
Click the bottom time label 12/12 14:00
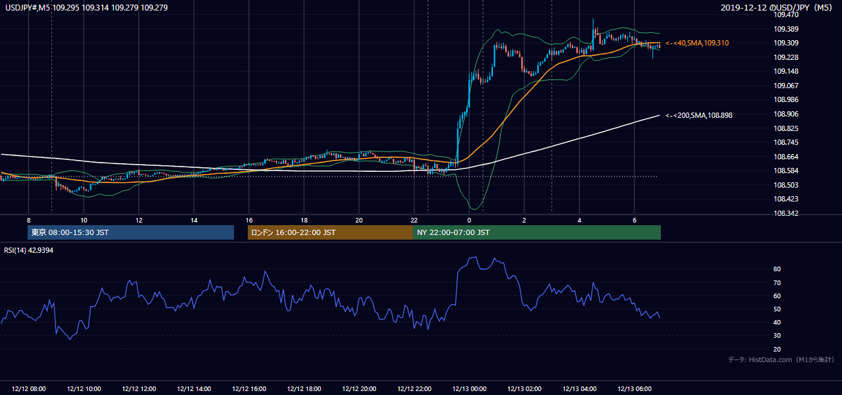(194, 389)
